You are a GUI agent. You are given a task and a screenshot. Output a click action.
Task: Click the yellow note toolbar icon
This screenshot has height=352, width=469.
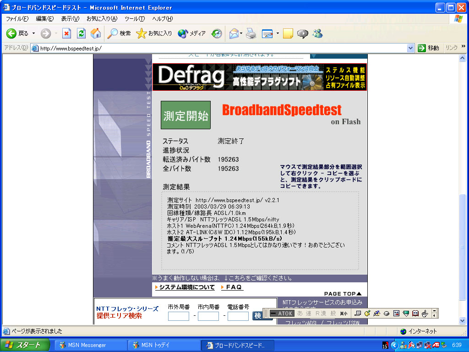pyautogui.click(x=288, y=33)
